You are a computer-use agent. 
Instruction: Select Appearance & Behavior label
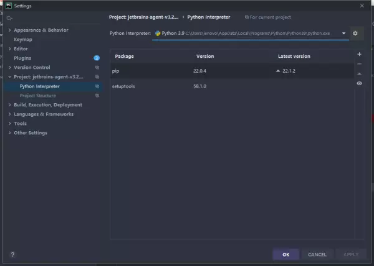click(41, 30)
